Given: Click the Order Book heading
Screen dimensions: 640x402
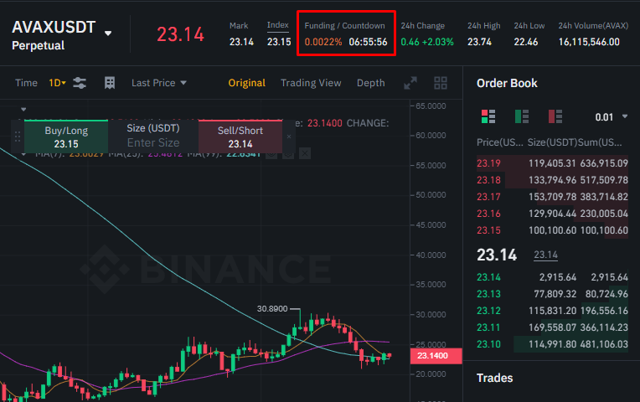Looking at the screenshot, I should (x=507, y=83).
